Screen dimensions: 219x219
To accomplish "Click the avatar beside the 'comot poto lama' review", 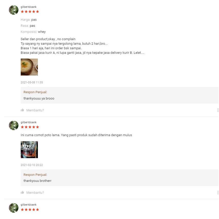I will point(14,125).
